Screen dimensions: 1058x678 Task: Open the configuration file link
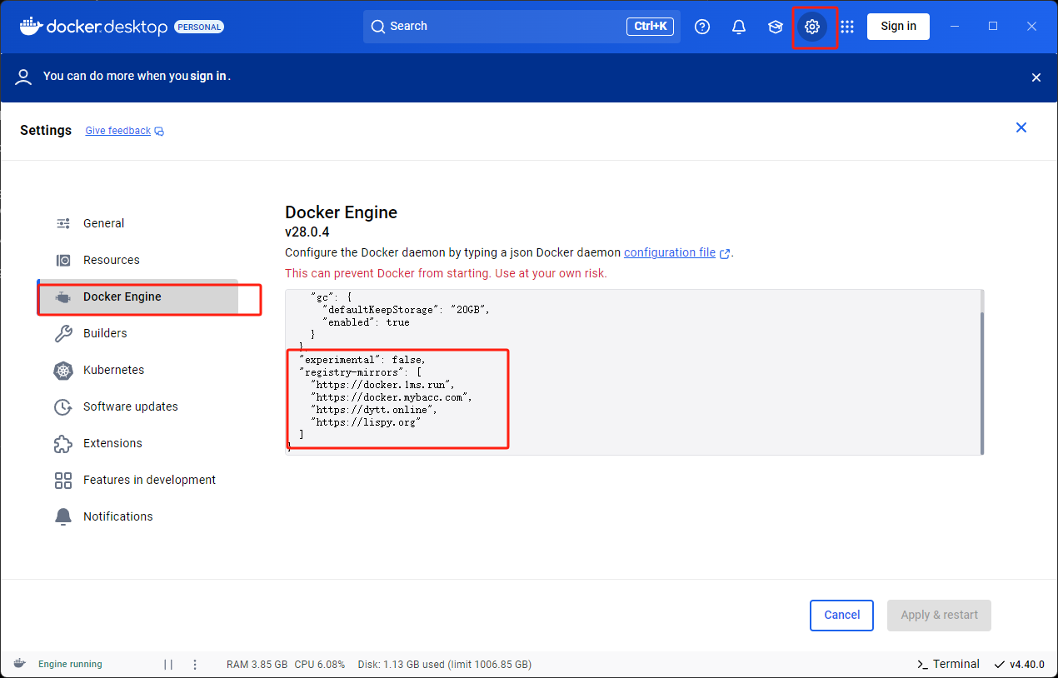tap(670, 252)
